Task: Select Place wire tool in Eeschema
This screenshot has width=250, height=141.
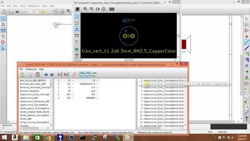Action: click(246, 42)
